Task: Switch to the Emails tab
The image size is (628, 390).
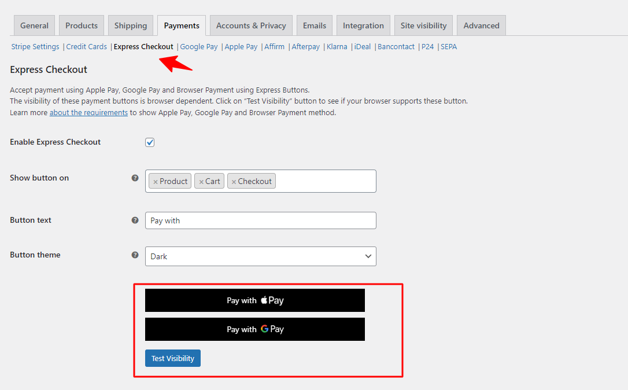Action: click(314, 25)
